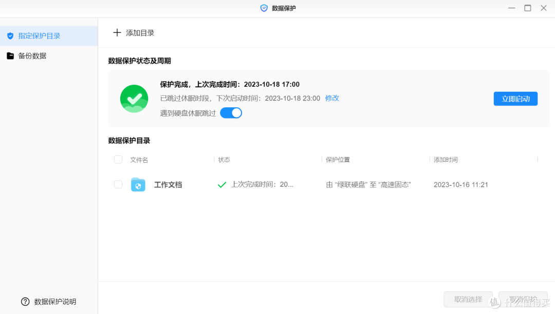Click the 添加时间 column header
Screen dimensions: 555x314
click(446, 160)
